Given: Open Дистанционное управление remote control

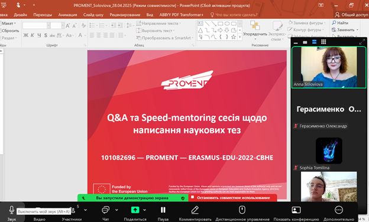Looking at the screenshot, I should click(x=242, y=210).
